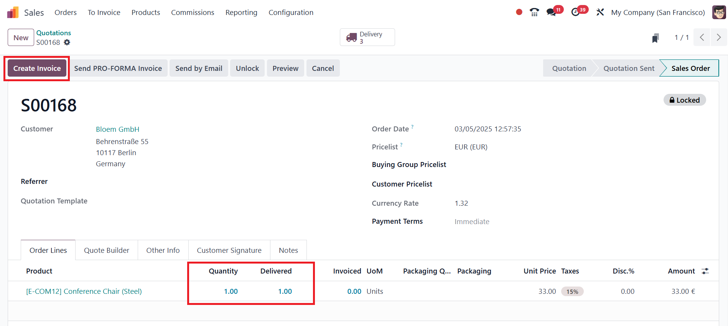Select the Sales Order status stage
This screenshot has height=326, width=728.
(x=690, y=68)
